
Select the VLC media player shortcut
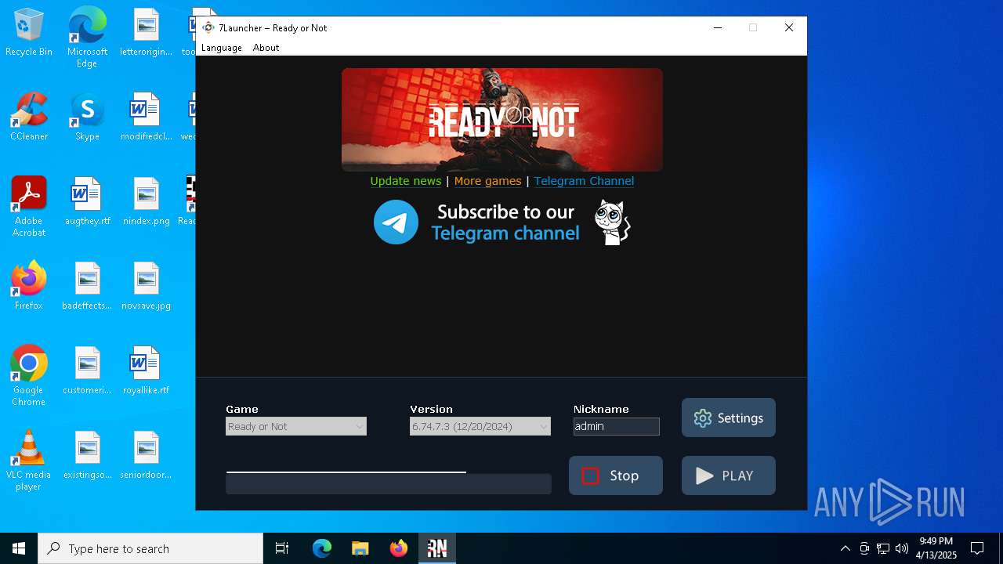pos(29,461)
